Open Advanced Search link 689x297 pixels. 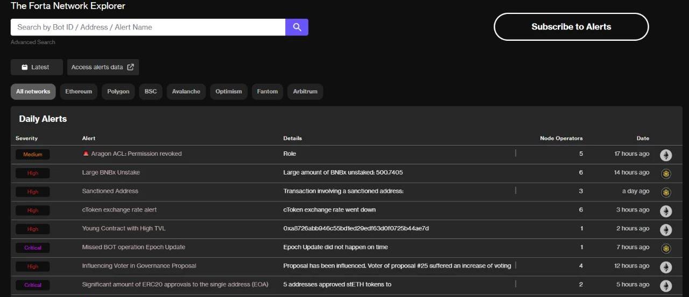coord(33,42)
